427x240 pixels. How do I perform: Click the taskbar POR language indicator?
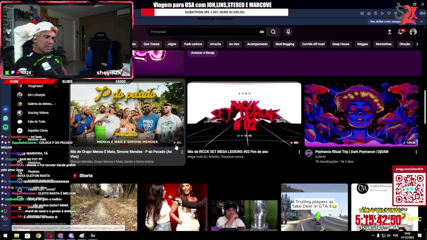tap(396, 236)
